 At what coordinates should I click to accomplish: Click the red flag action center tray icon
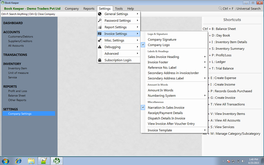pos(228,161)
